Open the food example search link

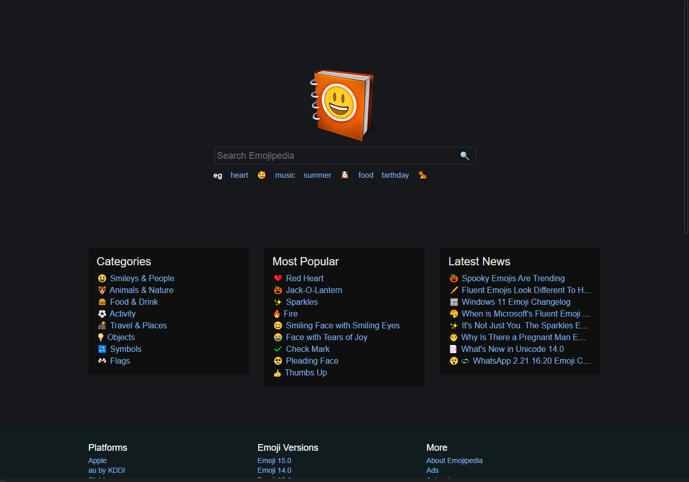coord(366,175)
